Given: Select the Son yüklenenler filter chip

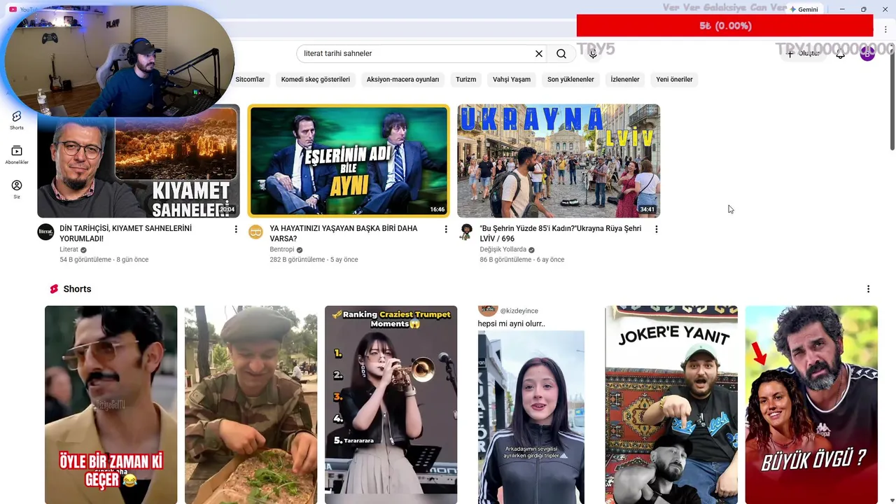Looking at the screenshot, I should tap(570, 79).
